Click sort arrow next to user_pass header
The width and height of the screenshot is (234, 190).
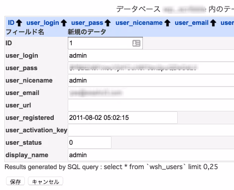[x=108, y=23]
